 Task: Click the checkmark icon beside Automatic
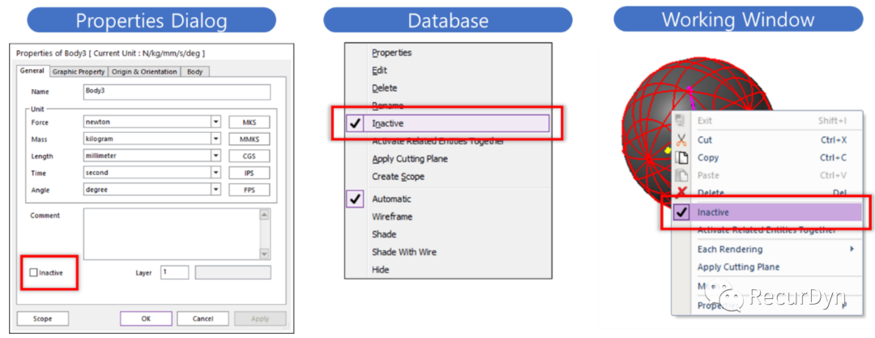pyautogui.click(x=356, y=199)
